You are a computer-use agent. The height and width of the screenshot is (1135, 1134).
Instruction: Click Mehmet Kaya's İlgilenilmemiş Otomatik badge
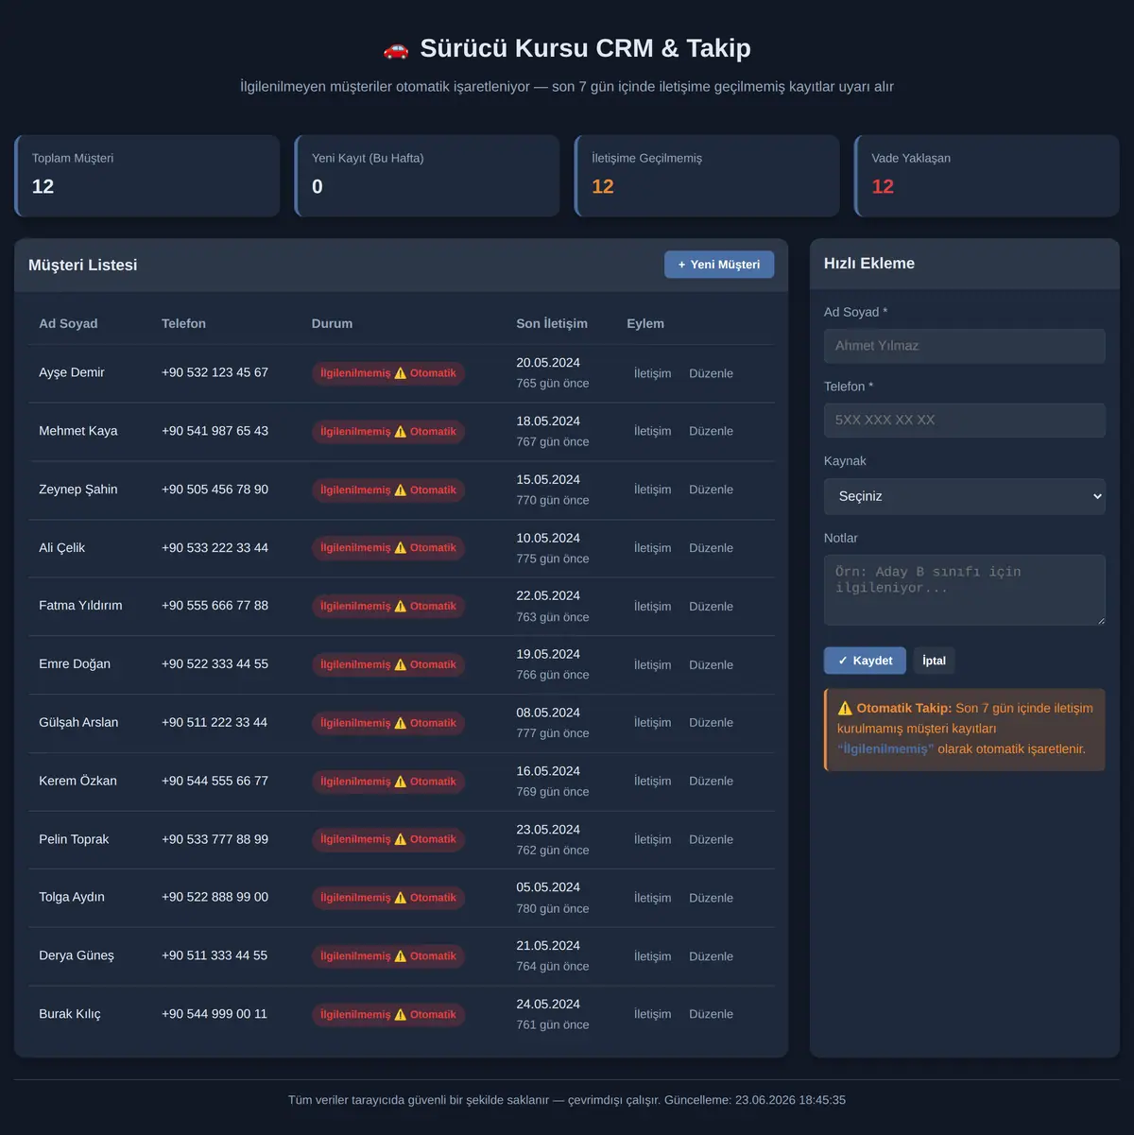[x=387, y=432]
